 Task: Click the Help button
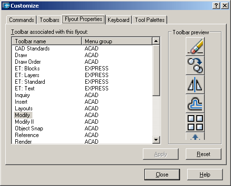(205, 175)
